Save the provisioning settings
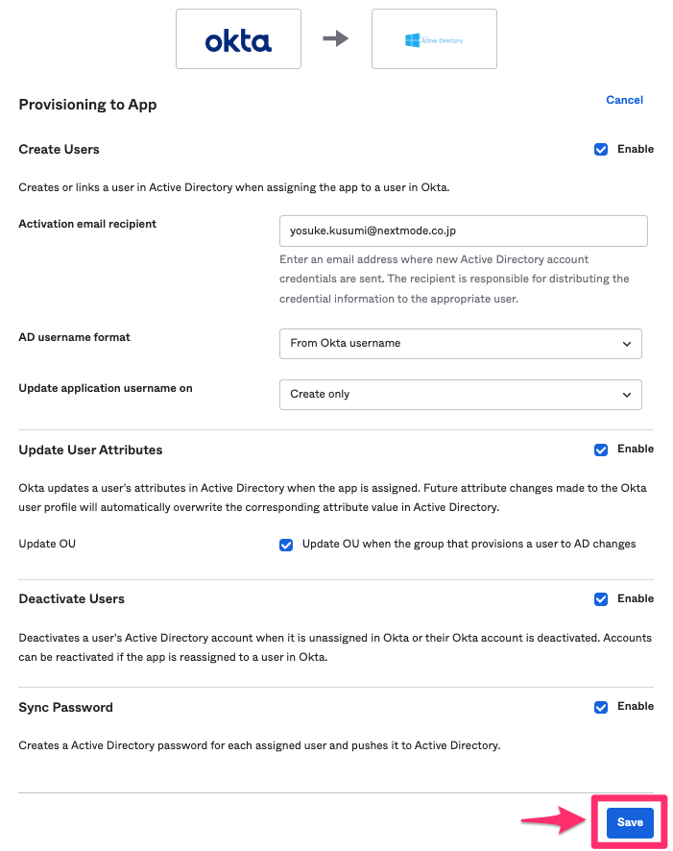673x851 pixels. [x=629, y=822]
